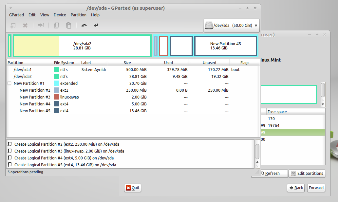Image resolution: width=338 pixels, height=202 pixels.
Task: Select the New Partition #5 row
Action: 133,111
